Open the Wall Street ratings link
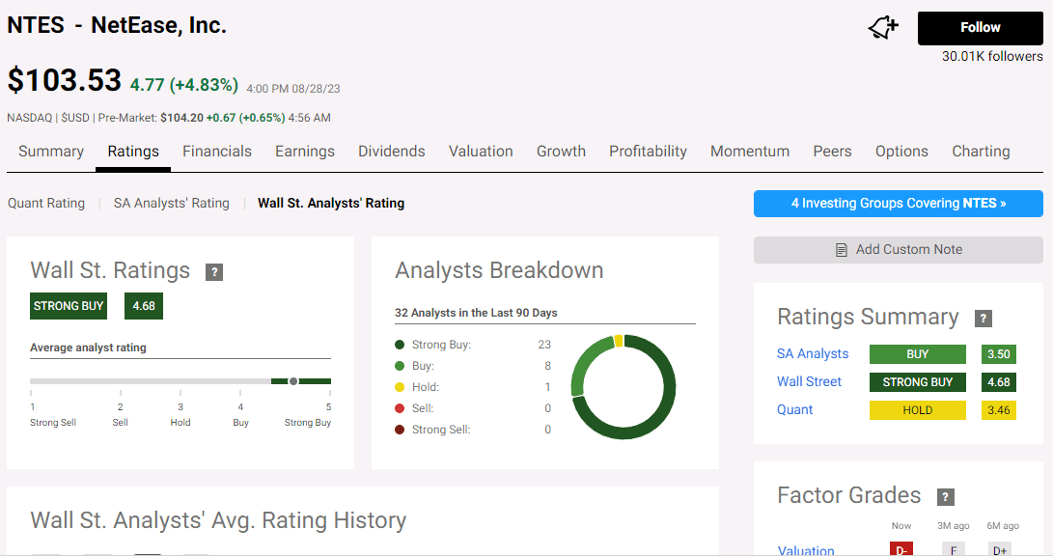 (x=809, y=381)
